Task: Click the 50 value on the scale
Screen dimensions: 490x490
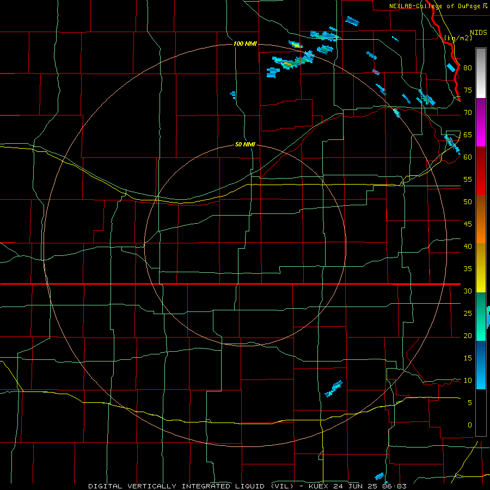Action: 468,202
